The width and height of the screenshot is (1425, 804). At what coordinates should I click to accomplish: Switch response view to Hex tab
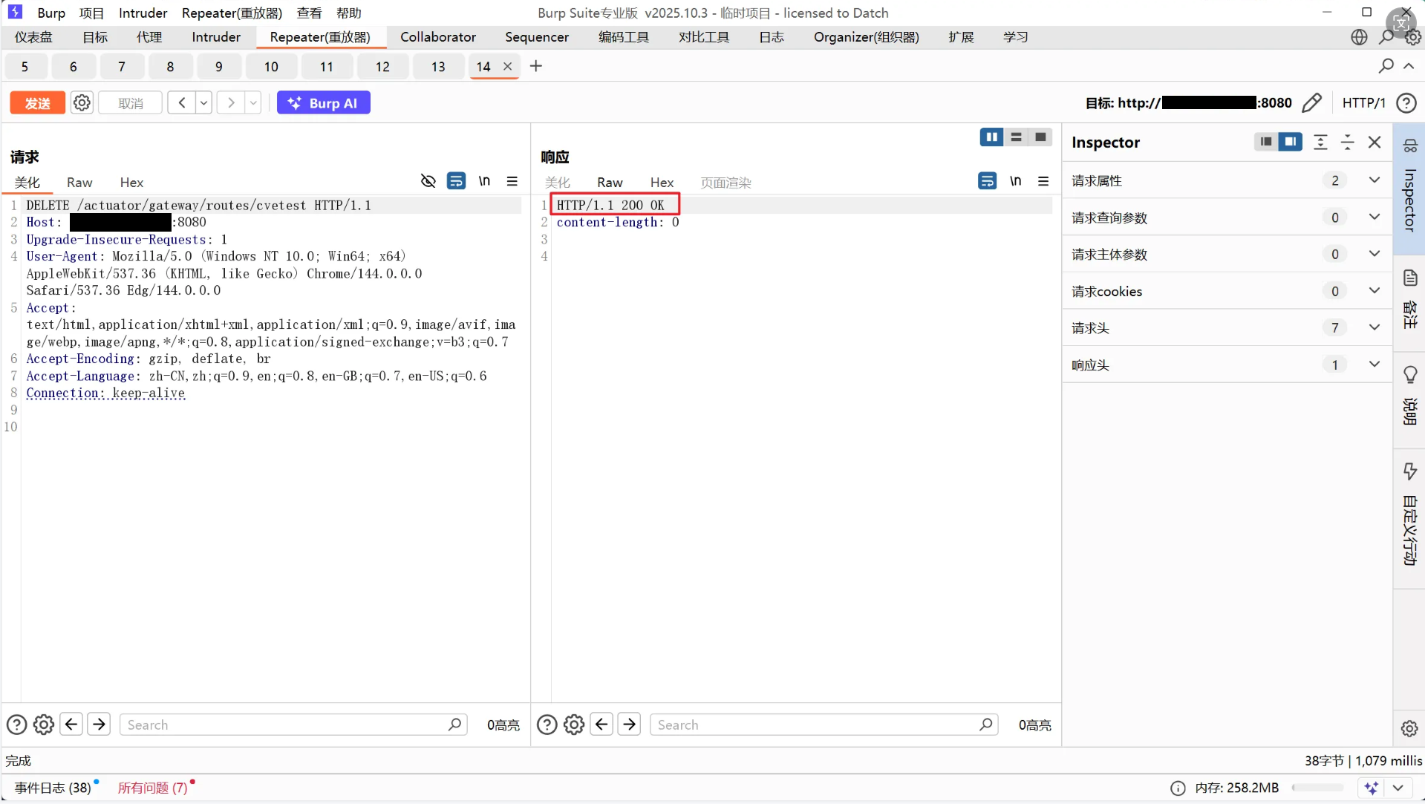pyautogui.click(x=662, y=183)
